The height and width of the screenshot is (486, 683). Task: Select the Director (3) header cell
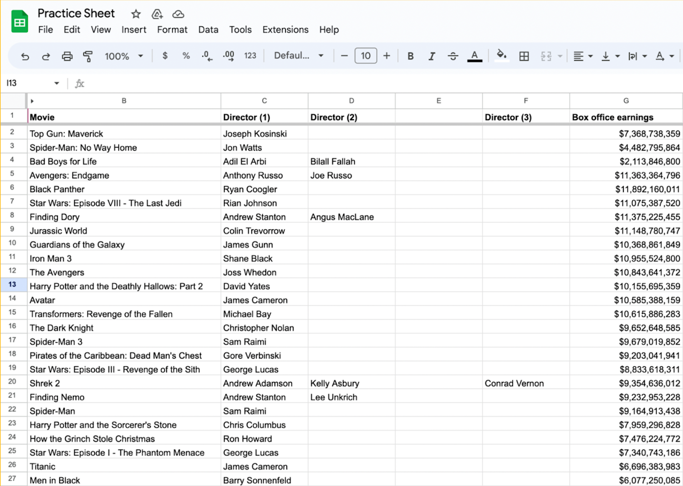[x=526, y=117]
